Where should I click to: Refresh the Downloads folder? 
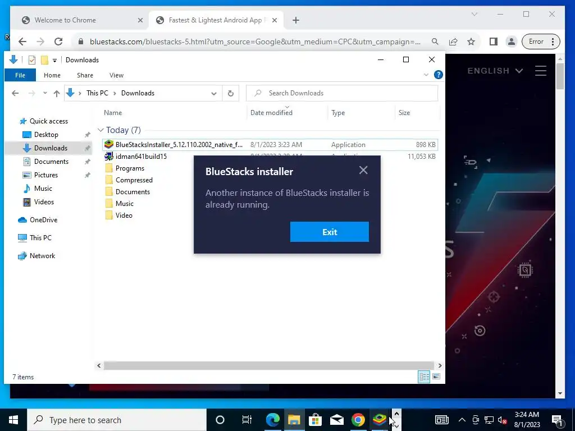click(231, 94)
